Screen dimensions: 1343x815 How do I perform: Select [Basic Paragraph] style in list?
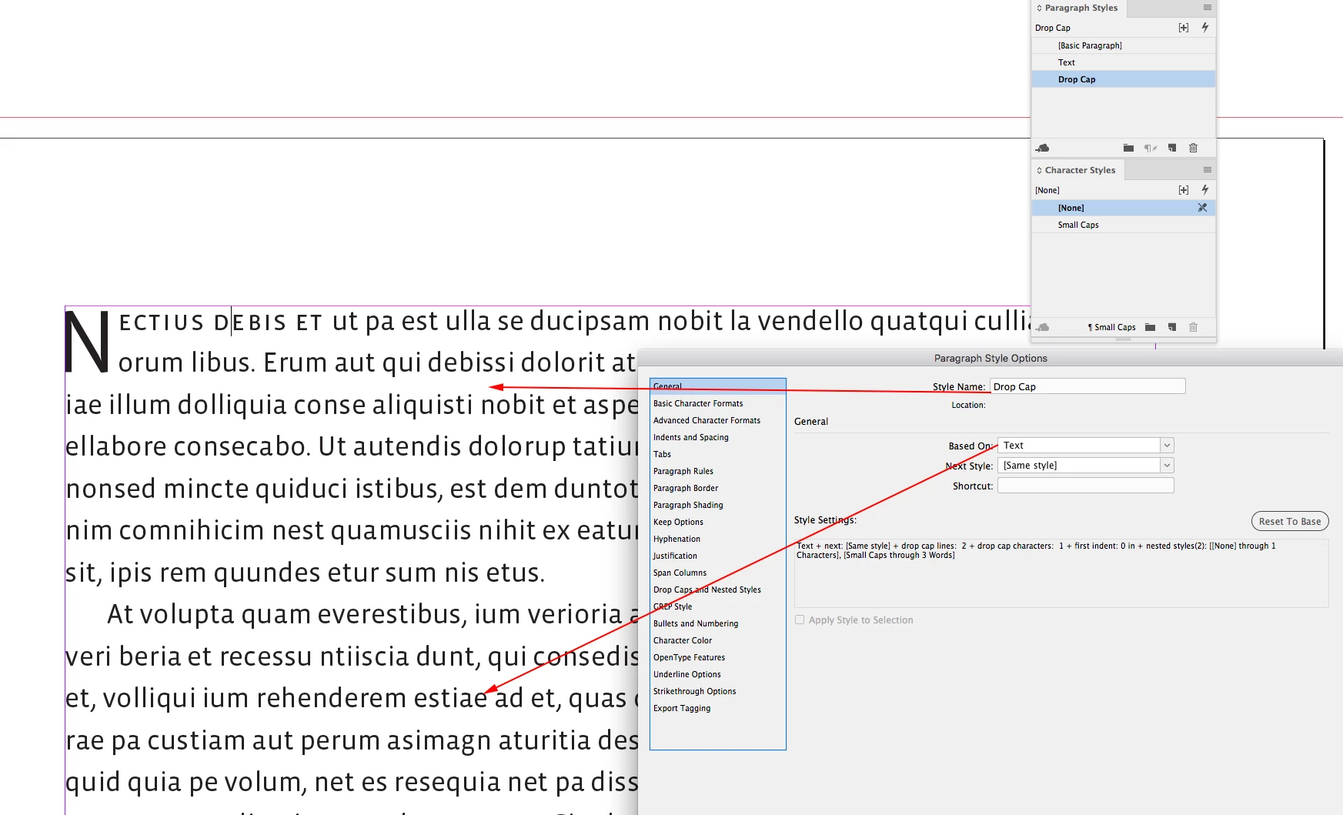[x=1124, y=45]
